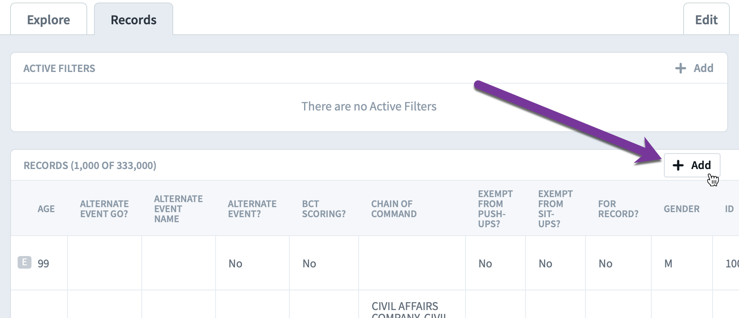This screenshot has width=739, height=318.
Task: Switch to the Explore tab
Action: point(49,20)
